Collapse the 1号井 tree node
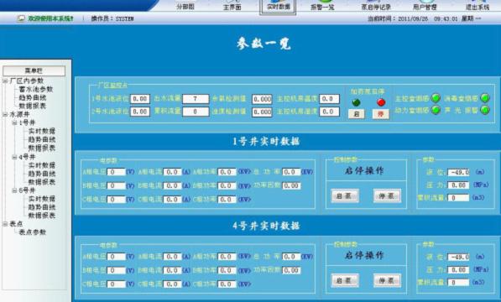 tap(14, 123)
